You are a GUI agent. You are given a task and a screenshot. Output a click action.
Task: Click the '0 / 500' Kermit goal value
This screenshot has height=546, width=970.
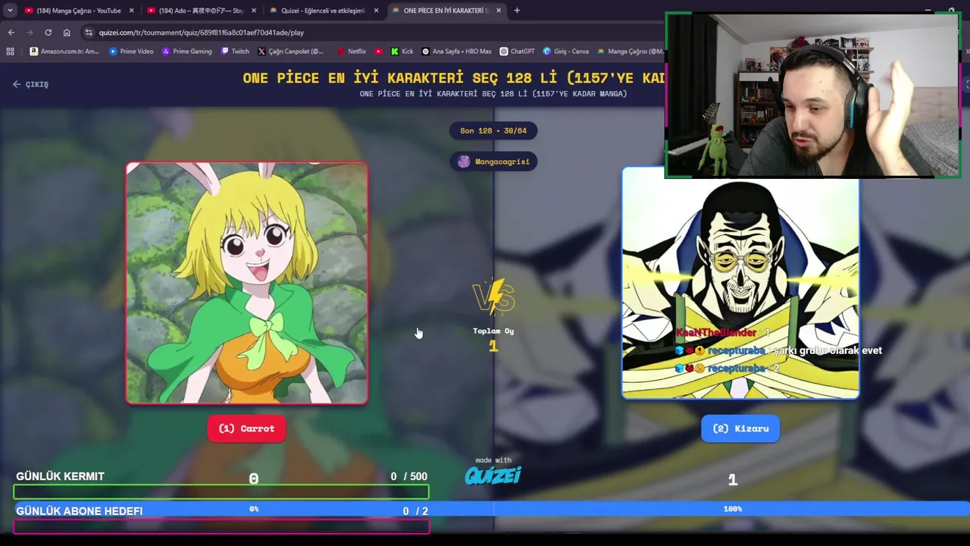tap(409, 477)
